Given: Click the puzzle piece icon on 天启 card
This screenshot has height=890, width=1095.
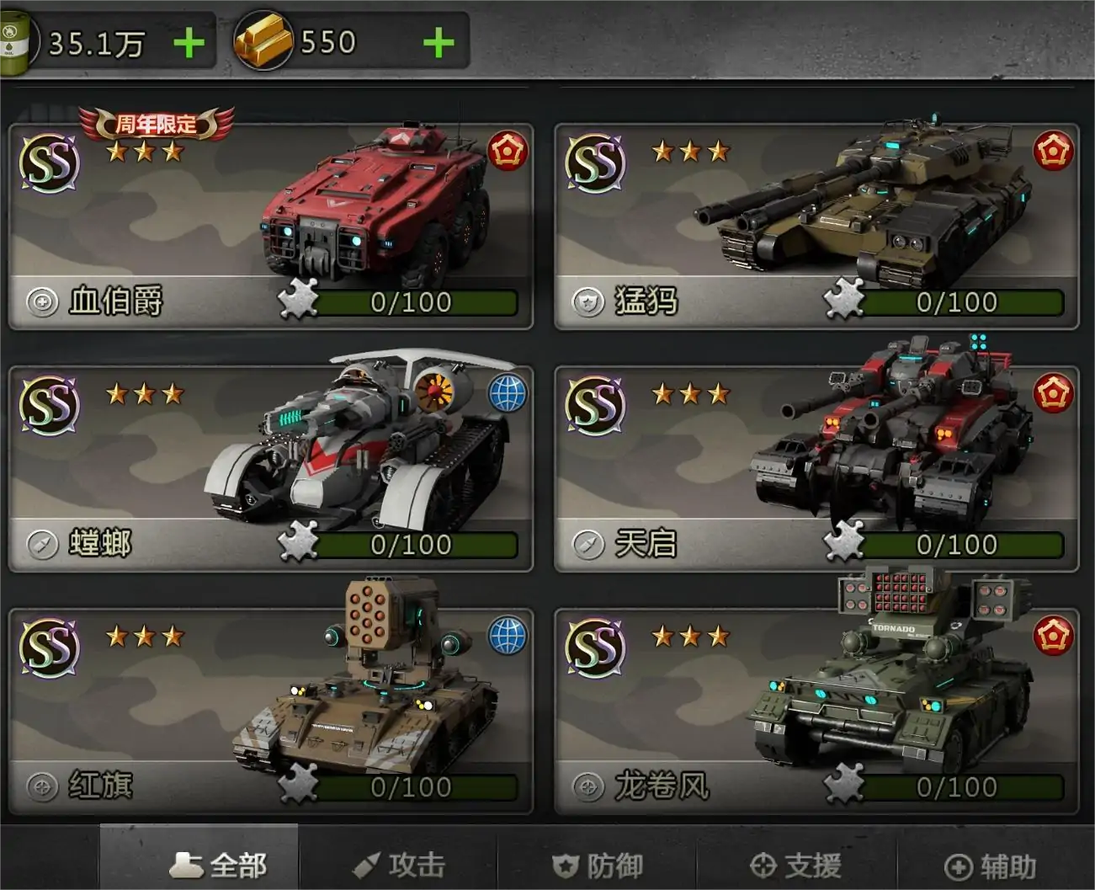Looking at the screenshot, I should [843, 540].
